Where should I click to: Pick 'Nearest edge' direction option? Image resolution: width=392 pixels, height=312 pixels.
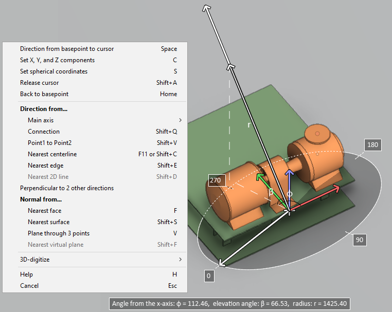pos(45,166)
